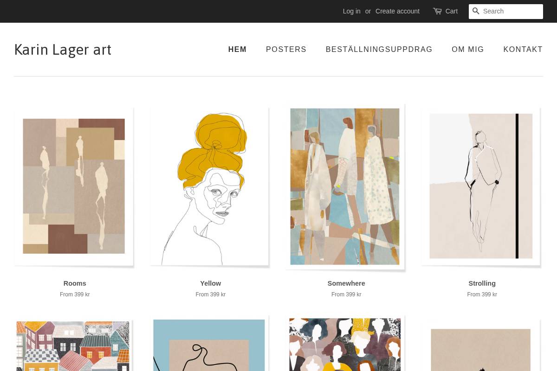Image resolution: width=557 pixels, height=371 pixels.
Task: Open the OM MIG page
Action: [x=468, y=49]
